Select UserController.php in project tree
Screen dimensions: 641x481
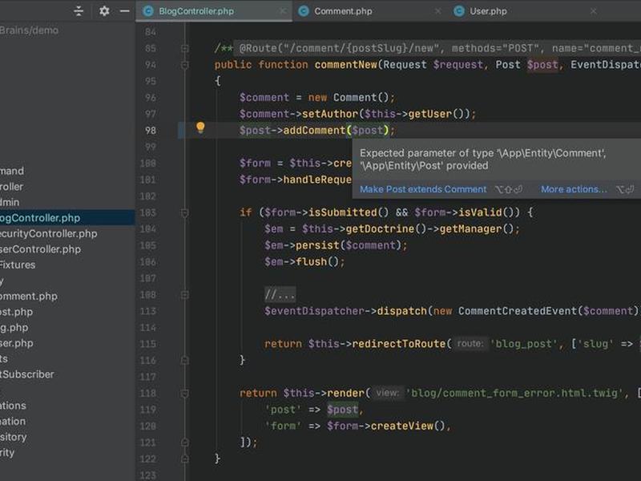tap(41, 249)
